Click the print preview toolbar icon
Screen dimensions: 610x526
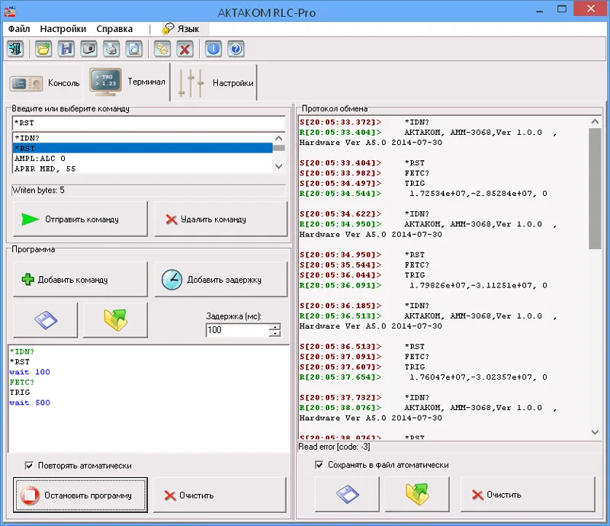pos(134,50)
